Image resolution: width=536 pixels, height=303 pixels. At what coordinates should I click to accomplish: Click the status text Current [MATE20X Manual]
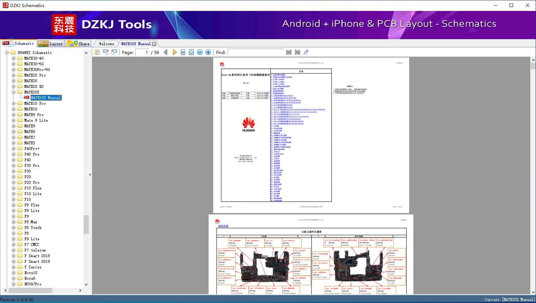(x=510, y=299)
